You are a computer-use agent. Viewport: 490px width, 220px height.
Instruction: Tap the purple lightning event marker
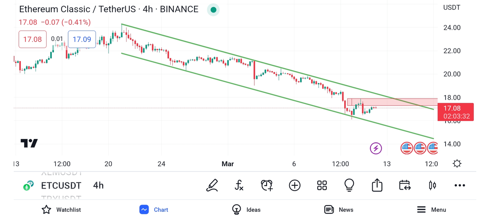[376, 148]
